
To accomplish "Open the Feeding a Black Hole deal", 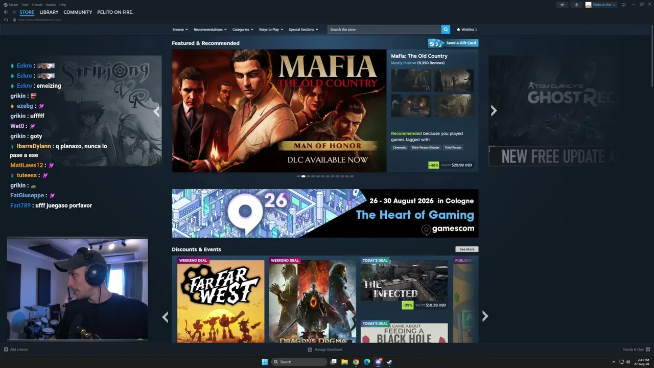I will click(x=404, y=332).
